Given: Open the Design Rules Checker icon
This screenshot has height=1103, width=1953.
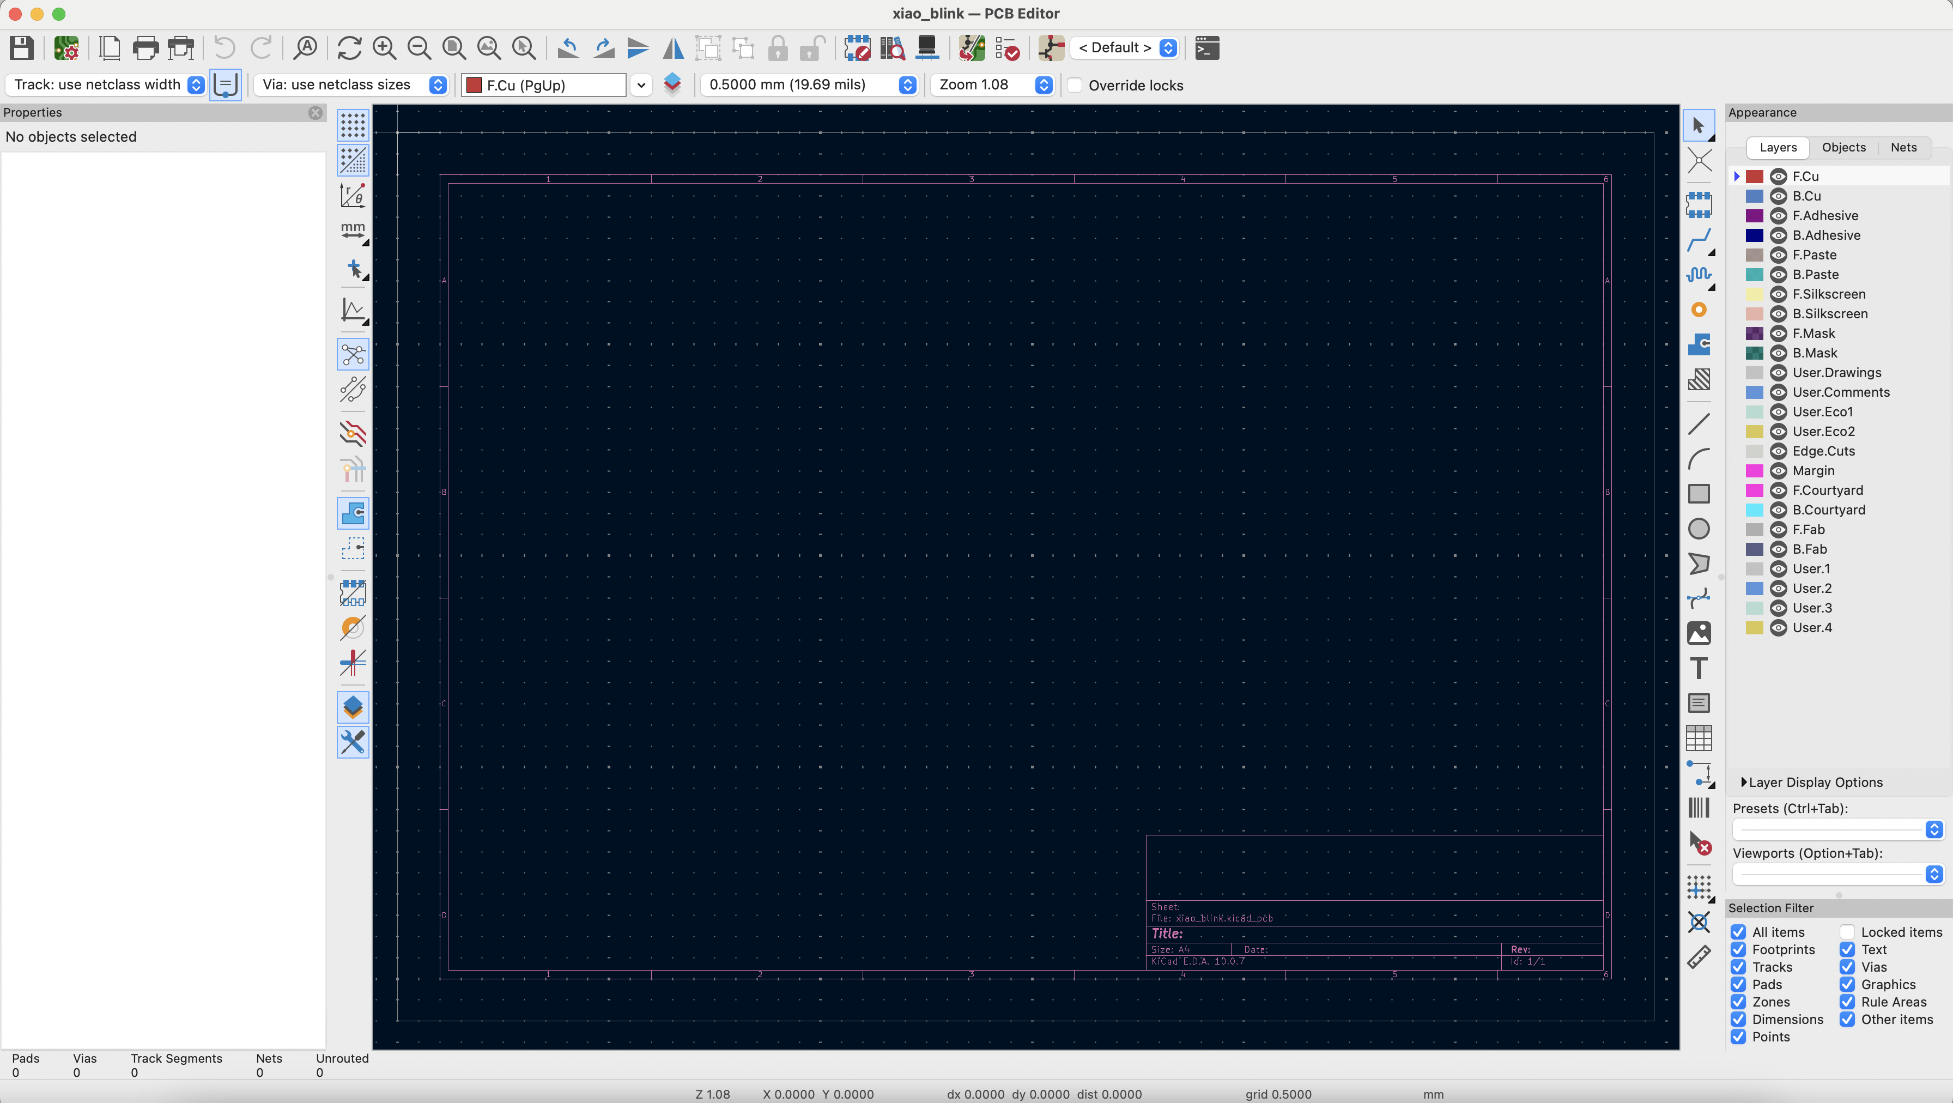Looking at the screenshot, I should click(1007, 48).
